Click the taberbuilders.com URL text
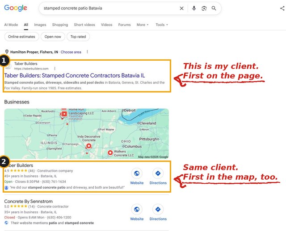The height and width of the screenshot is (231, 286). pos(31,69)
